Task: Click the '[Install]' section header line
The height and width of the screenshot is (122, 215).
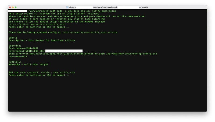Action: 15,62
